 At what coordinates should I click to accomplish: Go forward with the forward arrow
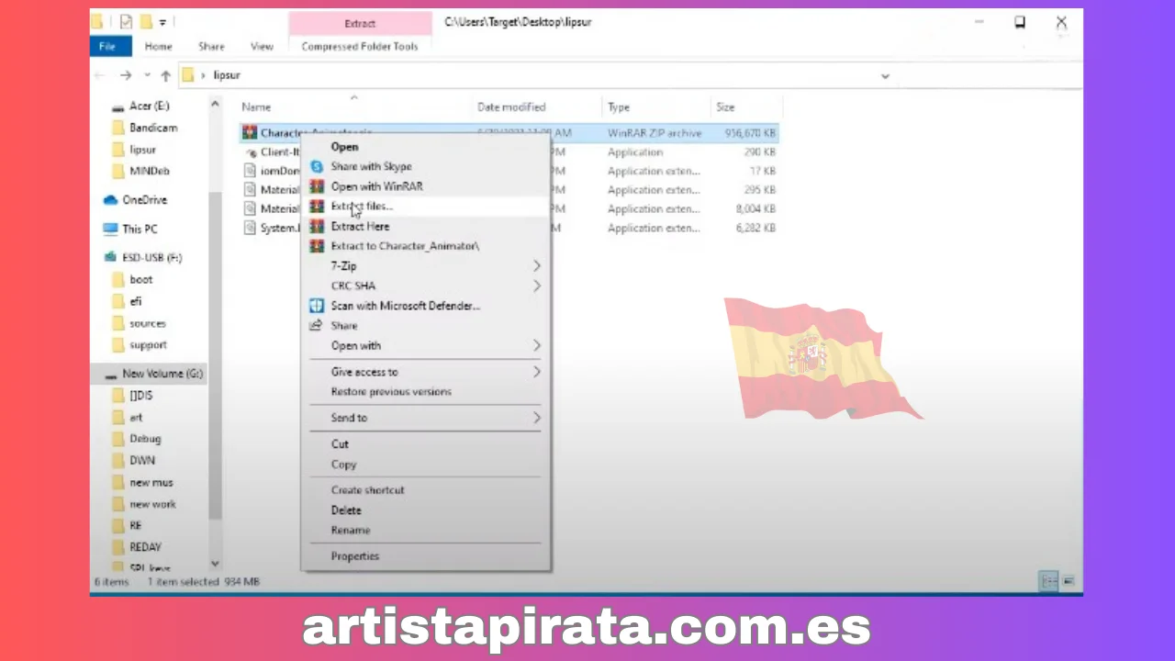[x=126, y=75]
